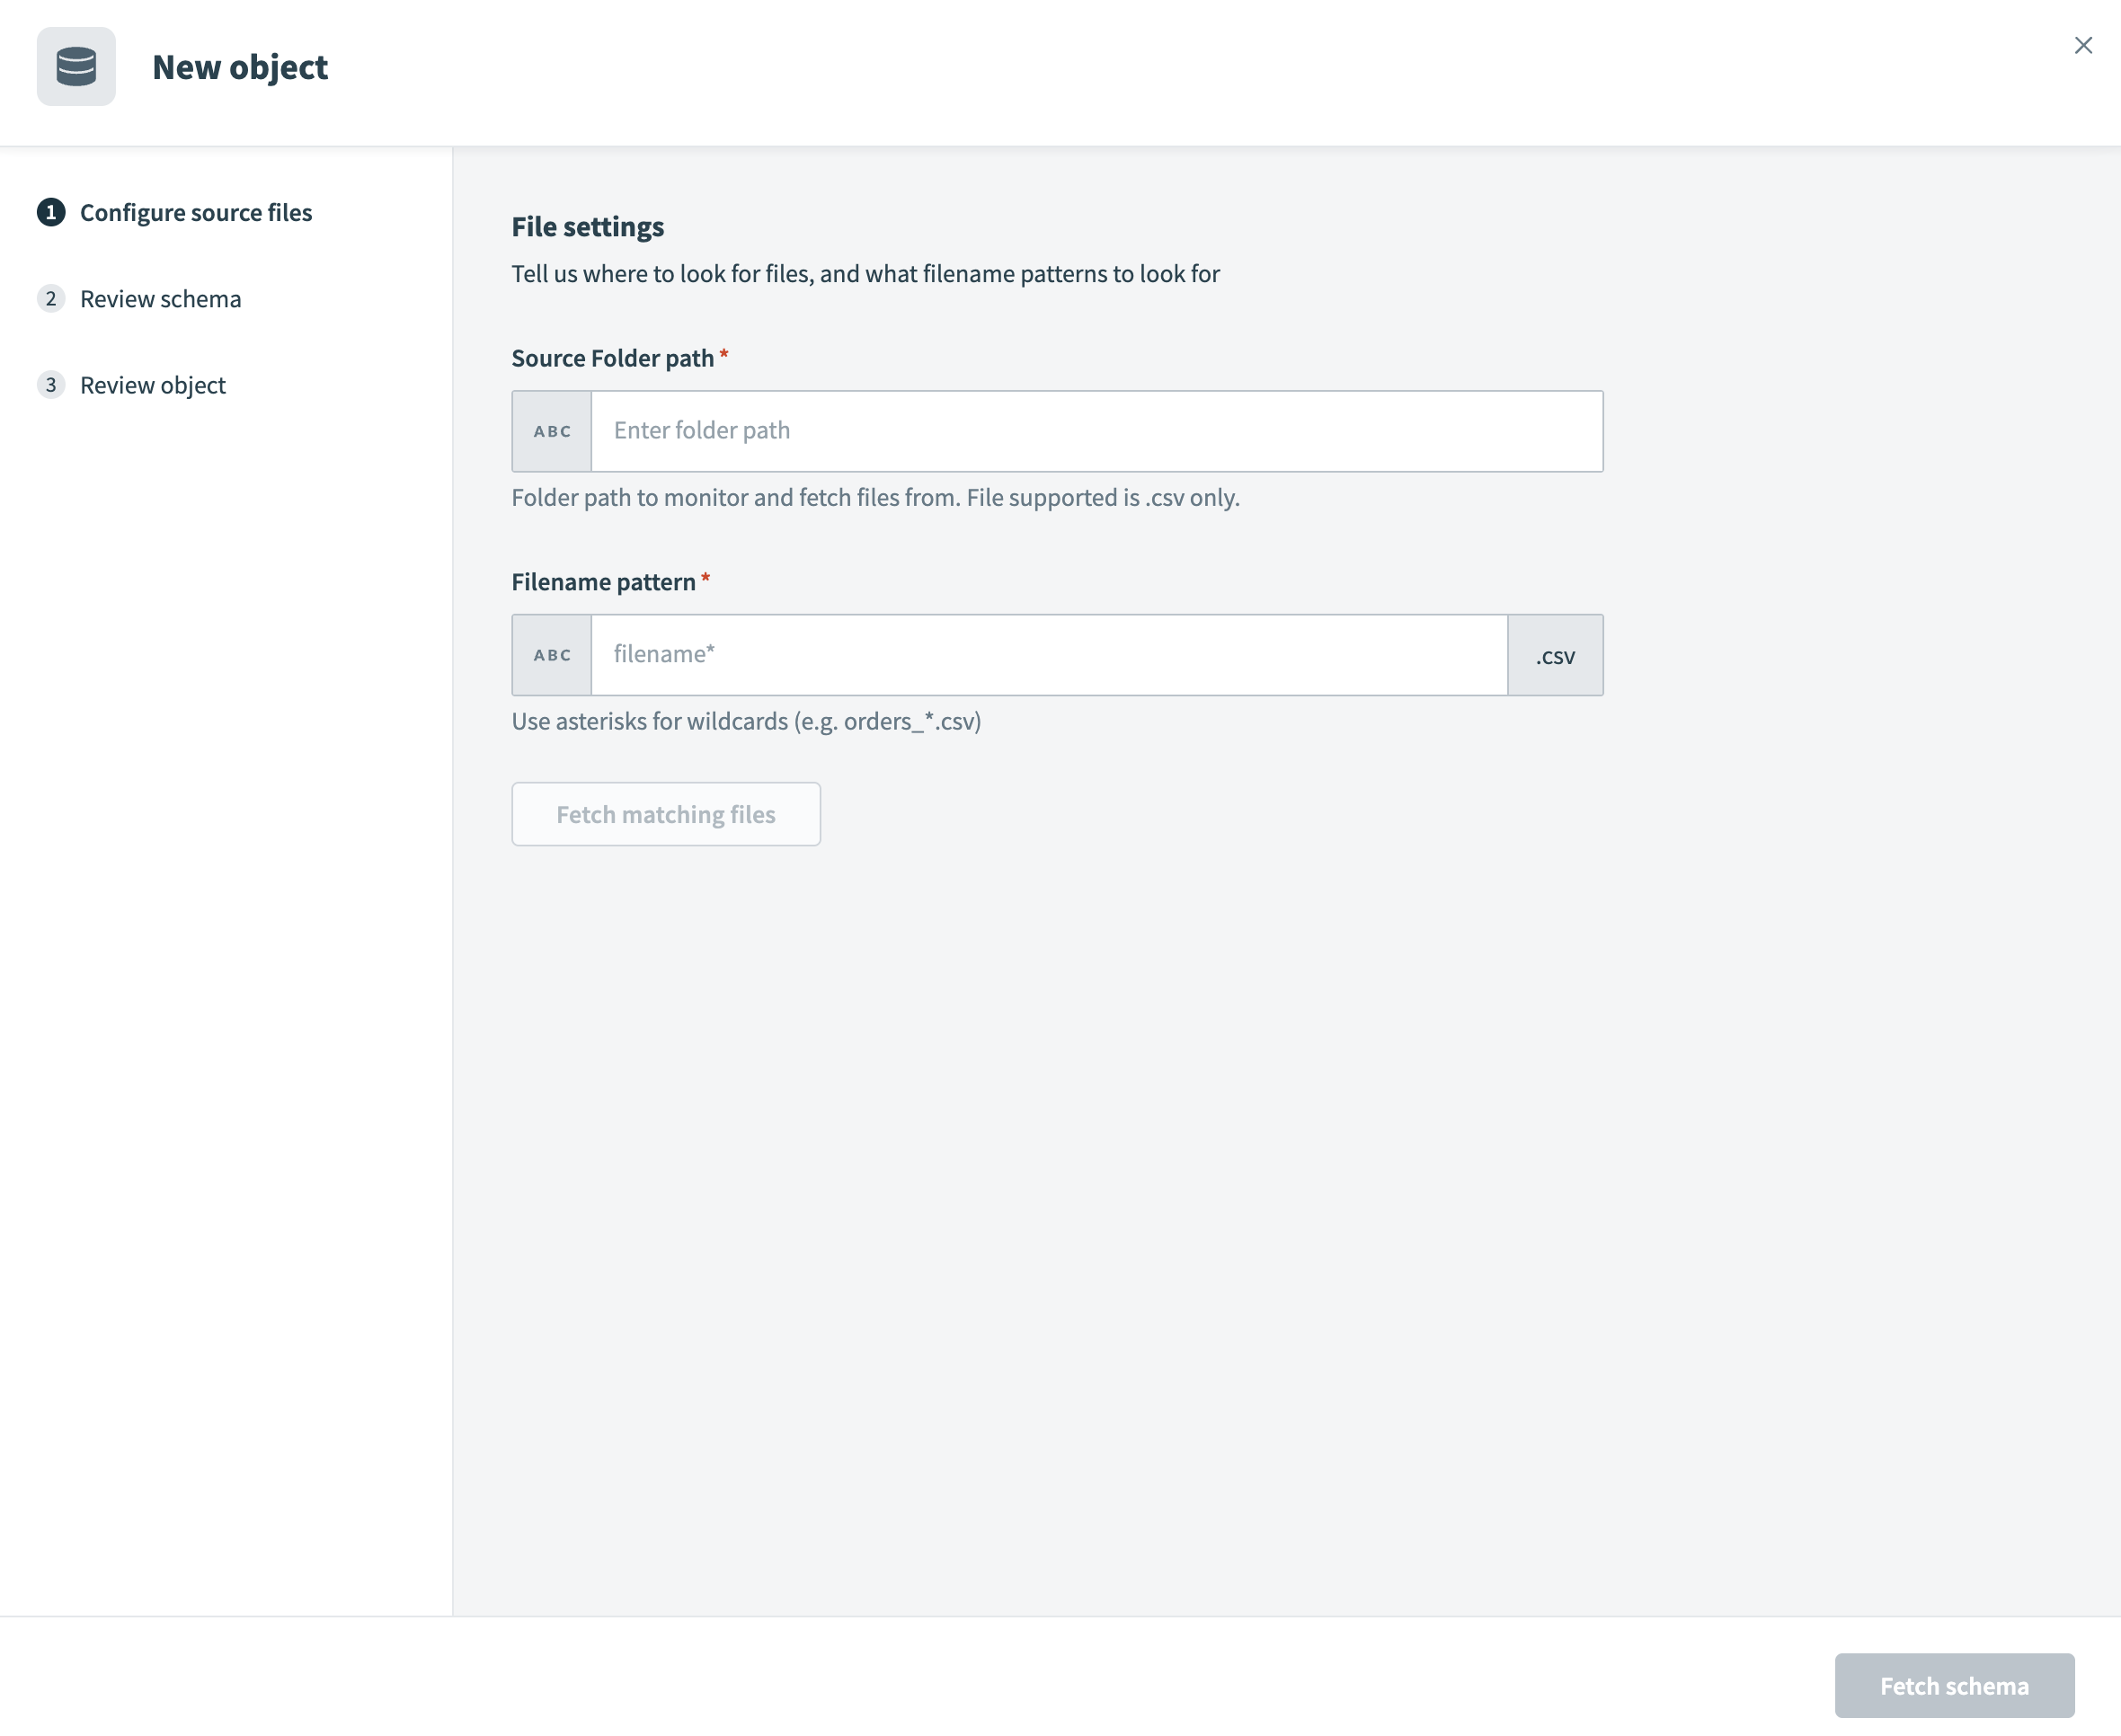Screen dimensions: 2121x1736
Task: Click the wildcards hint text under filename pattern
Action: 746,721
